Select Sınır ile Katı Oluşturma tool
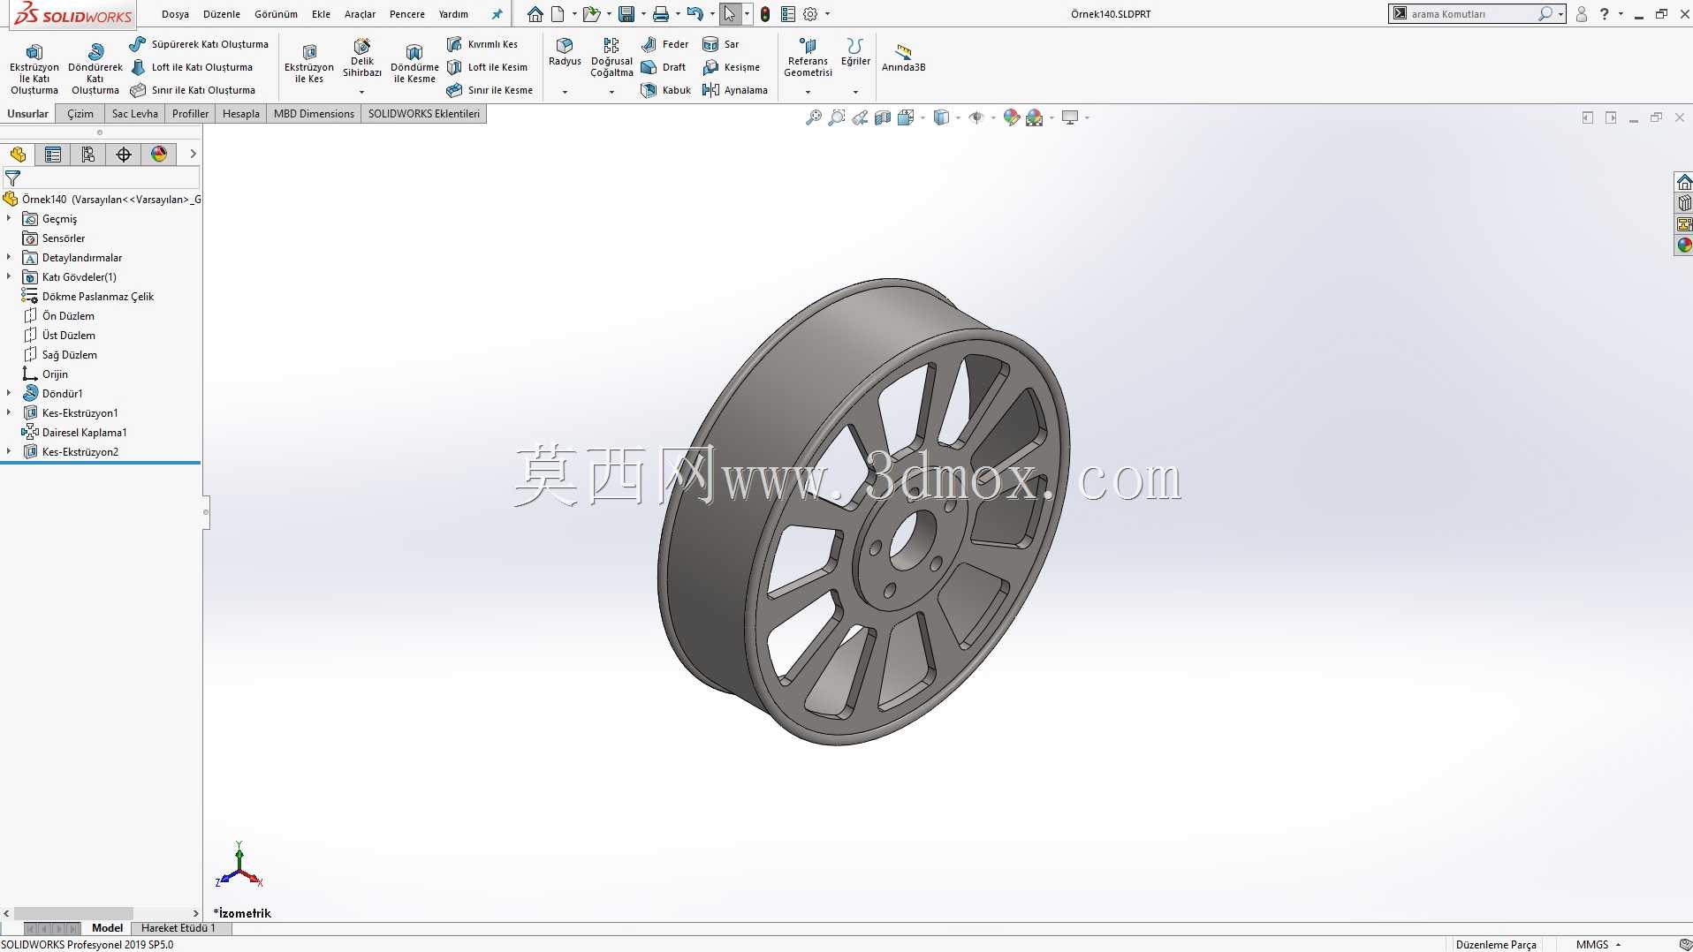Screen dimensions: 1693x952 coord(193,90)
